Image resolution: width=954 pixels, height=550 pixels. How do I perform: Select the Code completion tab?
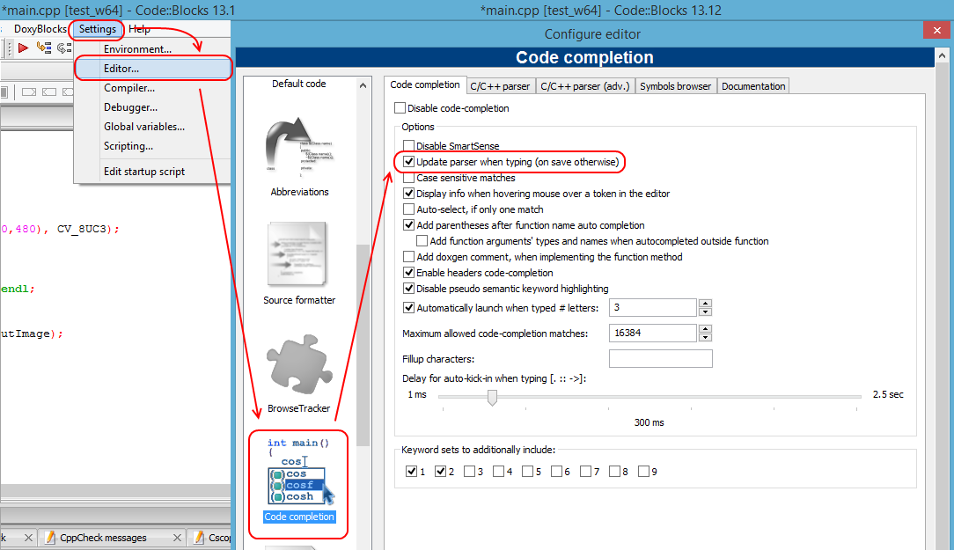click(x=425, y=85)
